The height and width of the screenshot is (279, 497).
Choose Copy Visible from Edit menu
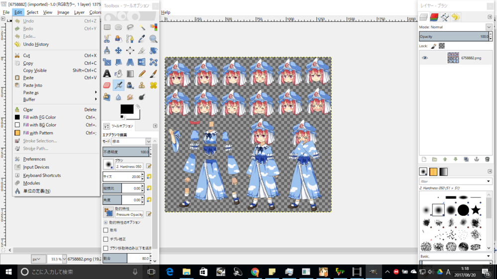point(35,70)
